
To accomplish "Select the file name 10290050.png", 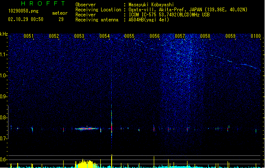I will pyautogui.click(x=24, y=11).
